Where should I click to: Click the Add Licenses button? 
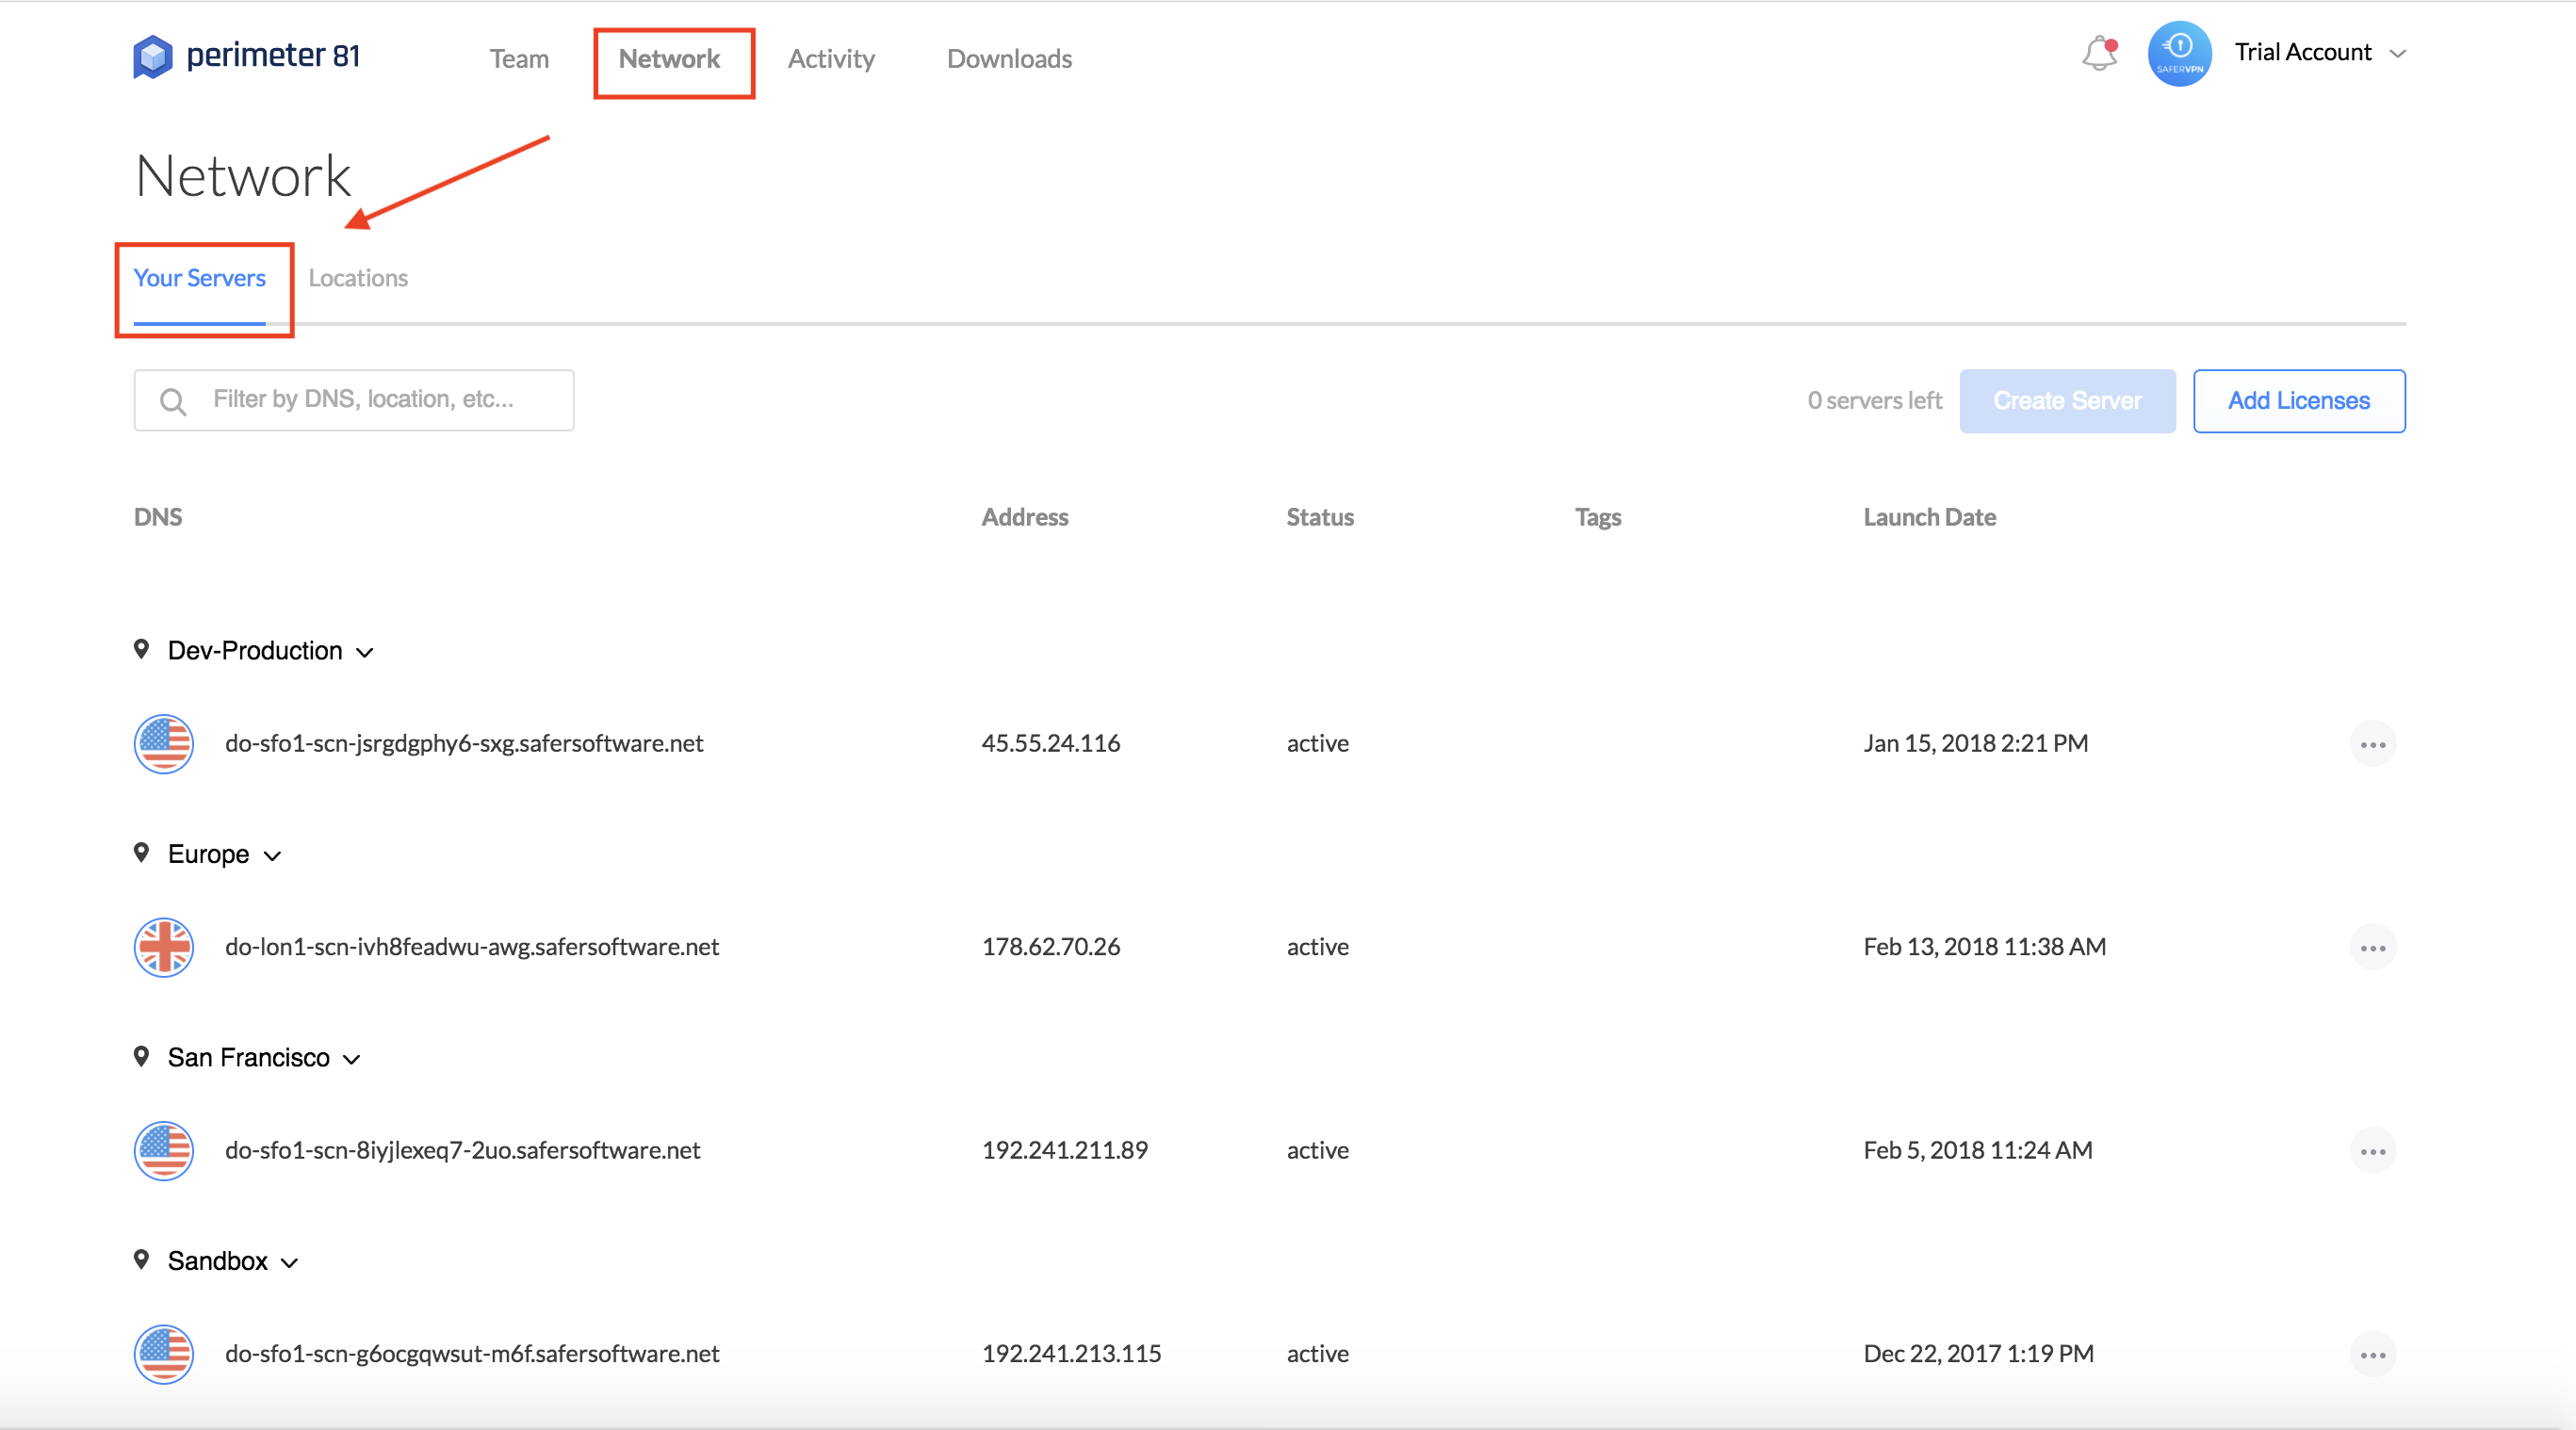tap(2298, 401)
